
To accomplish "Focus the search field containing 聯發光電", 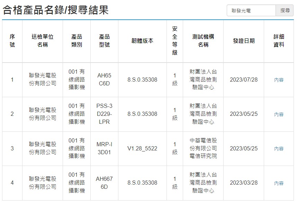I will pos(251,10).
